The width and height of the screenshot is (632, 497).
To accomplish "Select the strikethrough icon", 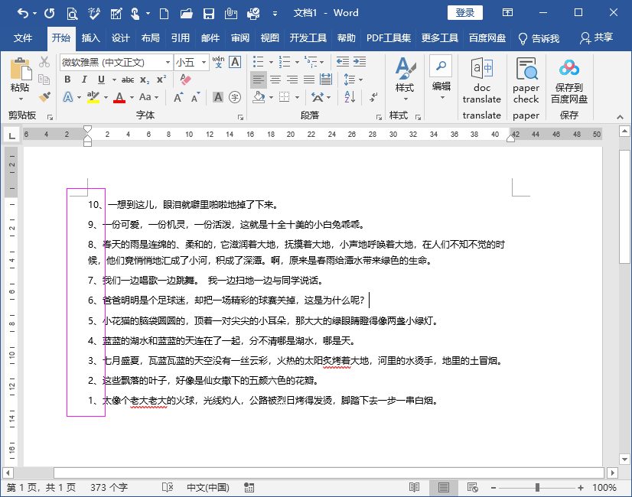I will coord(127,80).
